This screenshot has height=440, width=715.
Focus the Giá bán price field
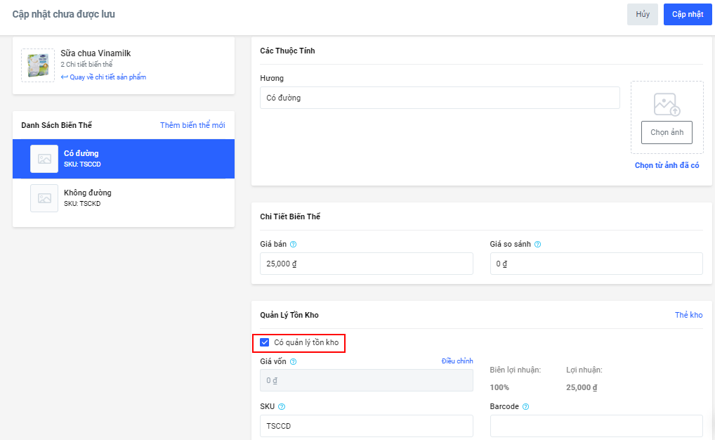click(366, 264)
